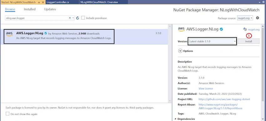
Task: Click into the package search box
Action: (x=37, y=18)
